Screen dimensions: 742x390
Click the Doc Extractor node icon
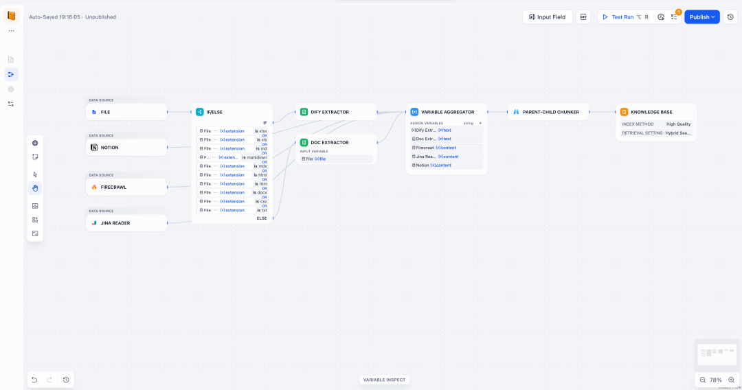click(304, 142)
